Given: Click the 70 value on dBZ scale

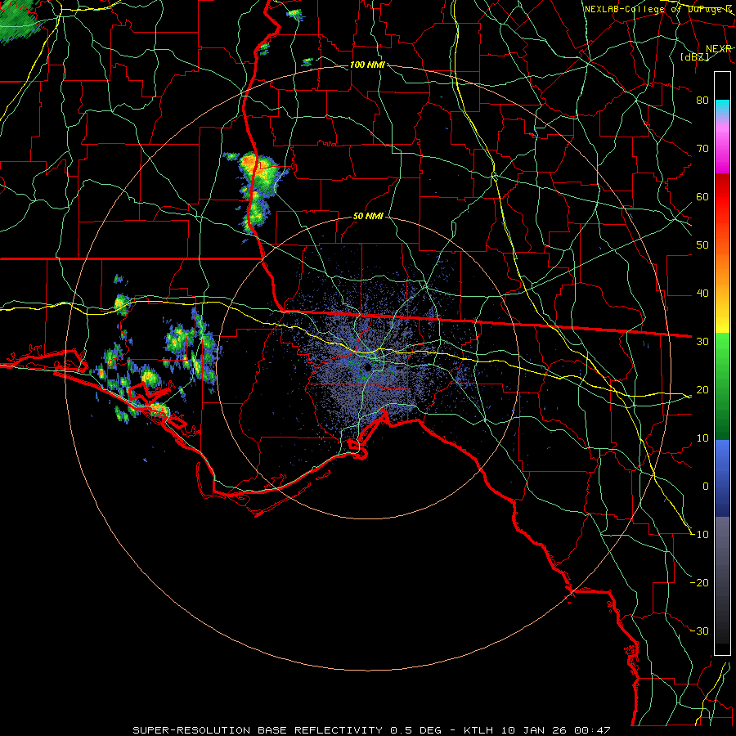Looking at the screenshot, I should tap(702, 148).
